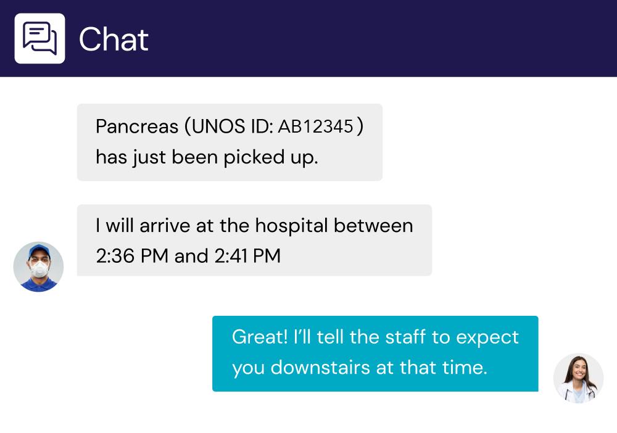Click the 2:36 PM time text

[x=132, y=255]
